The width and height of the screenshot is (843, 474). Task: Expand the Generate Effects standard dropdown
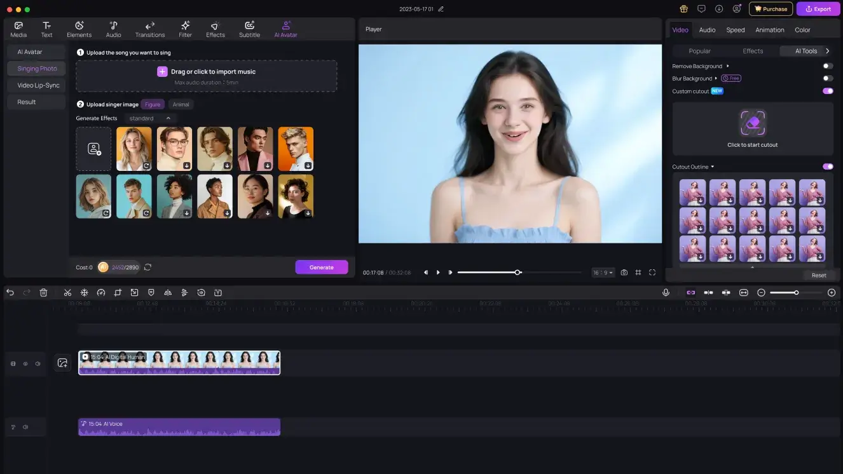(150, 118)
